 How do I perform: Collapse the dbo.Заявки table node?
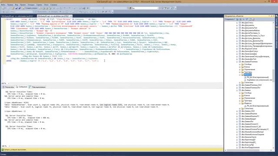237,91
